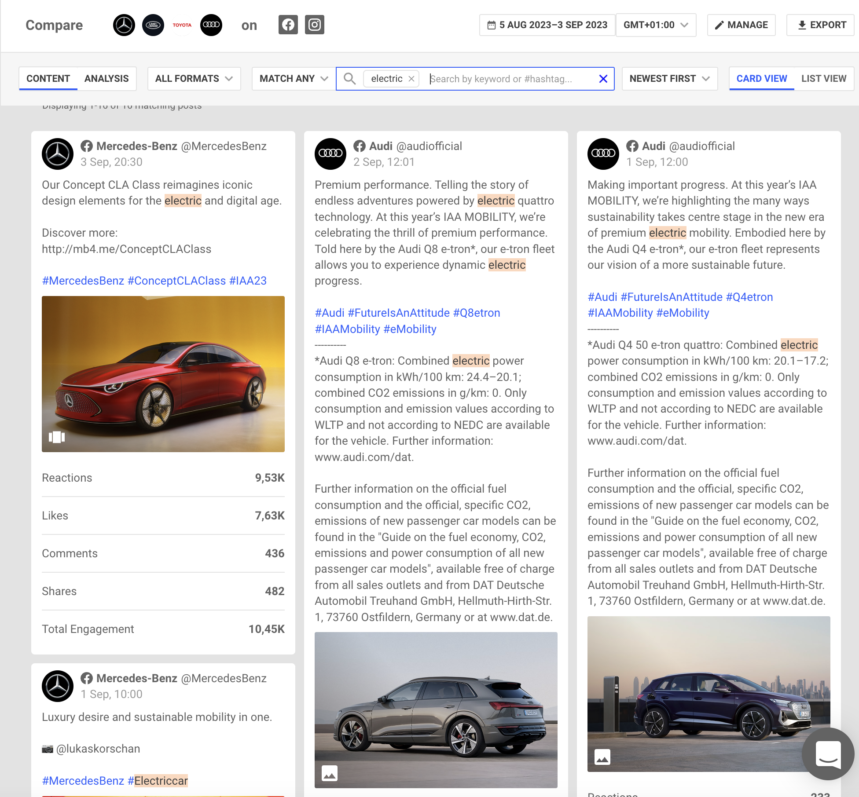Switch to LIST VIEW
This screenshot has width=859, height=797.
(824, 79)
